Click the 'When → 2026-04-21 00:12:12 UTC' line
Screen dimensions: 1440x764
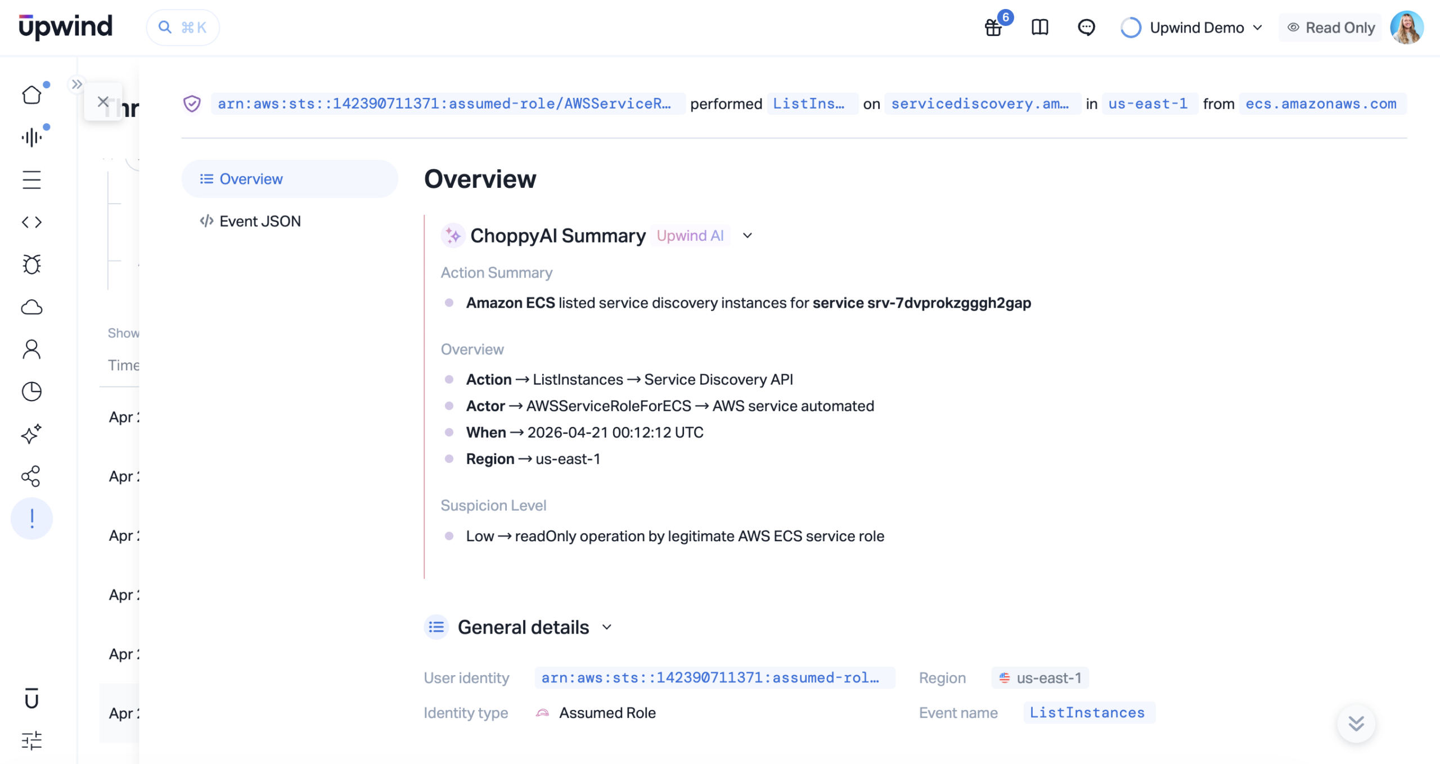[585, 432]
